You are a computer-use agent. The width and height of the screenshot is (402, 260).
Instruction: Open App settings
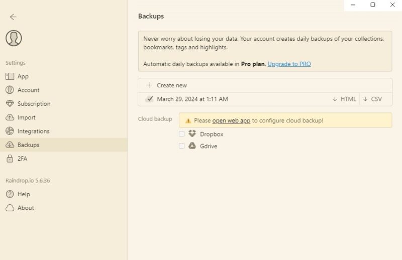(x=64, y=76)
